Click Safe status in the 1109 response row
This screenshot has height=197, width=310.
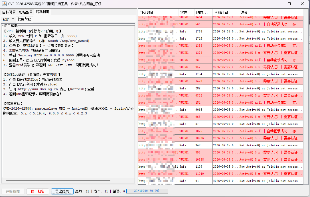pyautogui.click(x=187, y=167)
